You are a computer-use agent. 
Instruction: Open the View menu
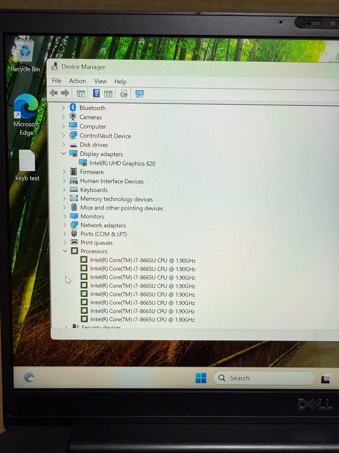[x=100, y=81]
